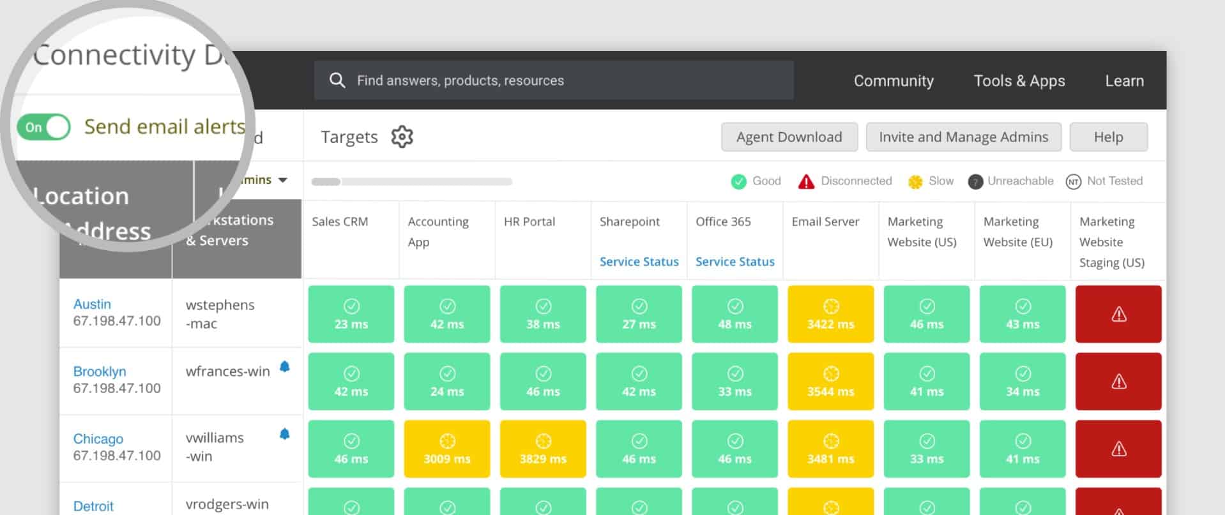Open Sharepoint Service Status link

point(639,262)
